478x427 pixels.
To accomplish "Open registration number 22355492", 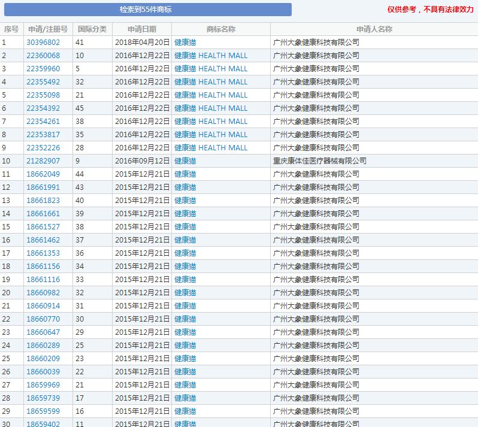I will pos(43,82).
